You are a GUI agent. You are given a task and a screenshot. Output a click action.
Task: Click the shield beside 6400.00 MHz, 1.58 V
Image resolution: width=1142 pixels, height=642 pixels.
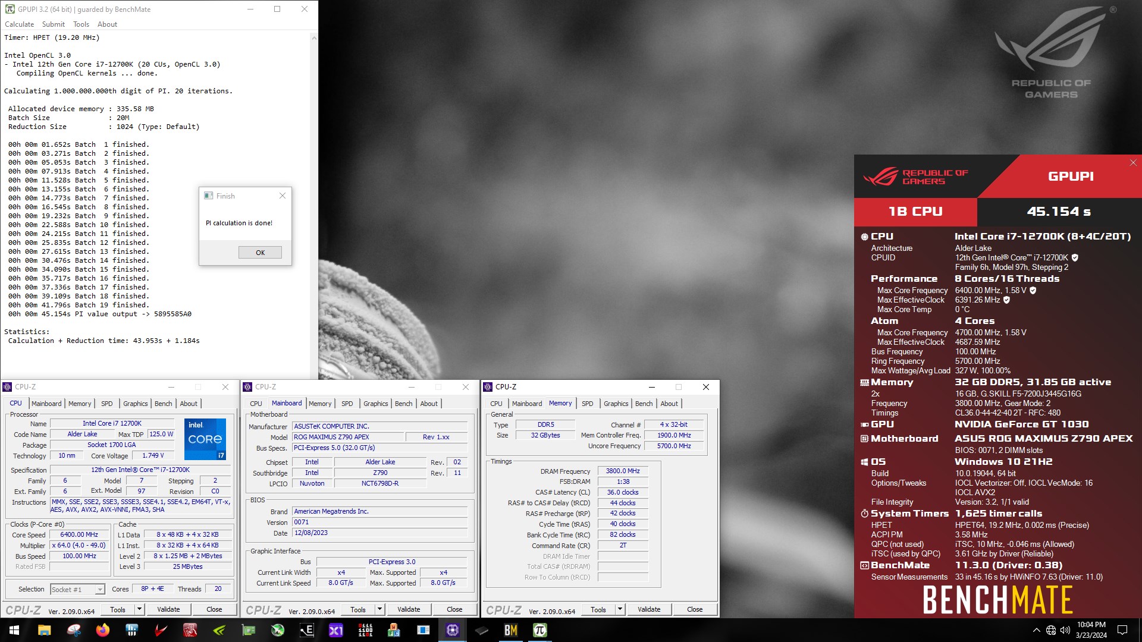click(1033, 291)
